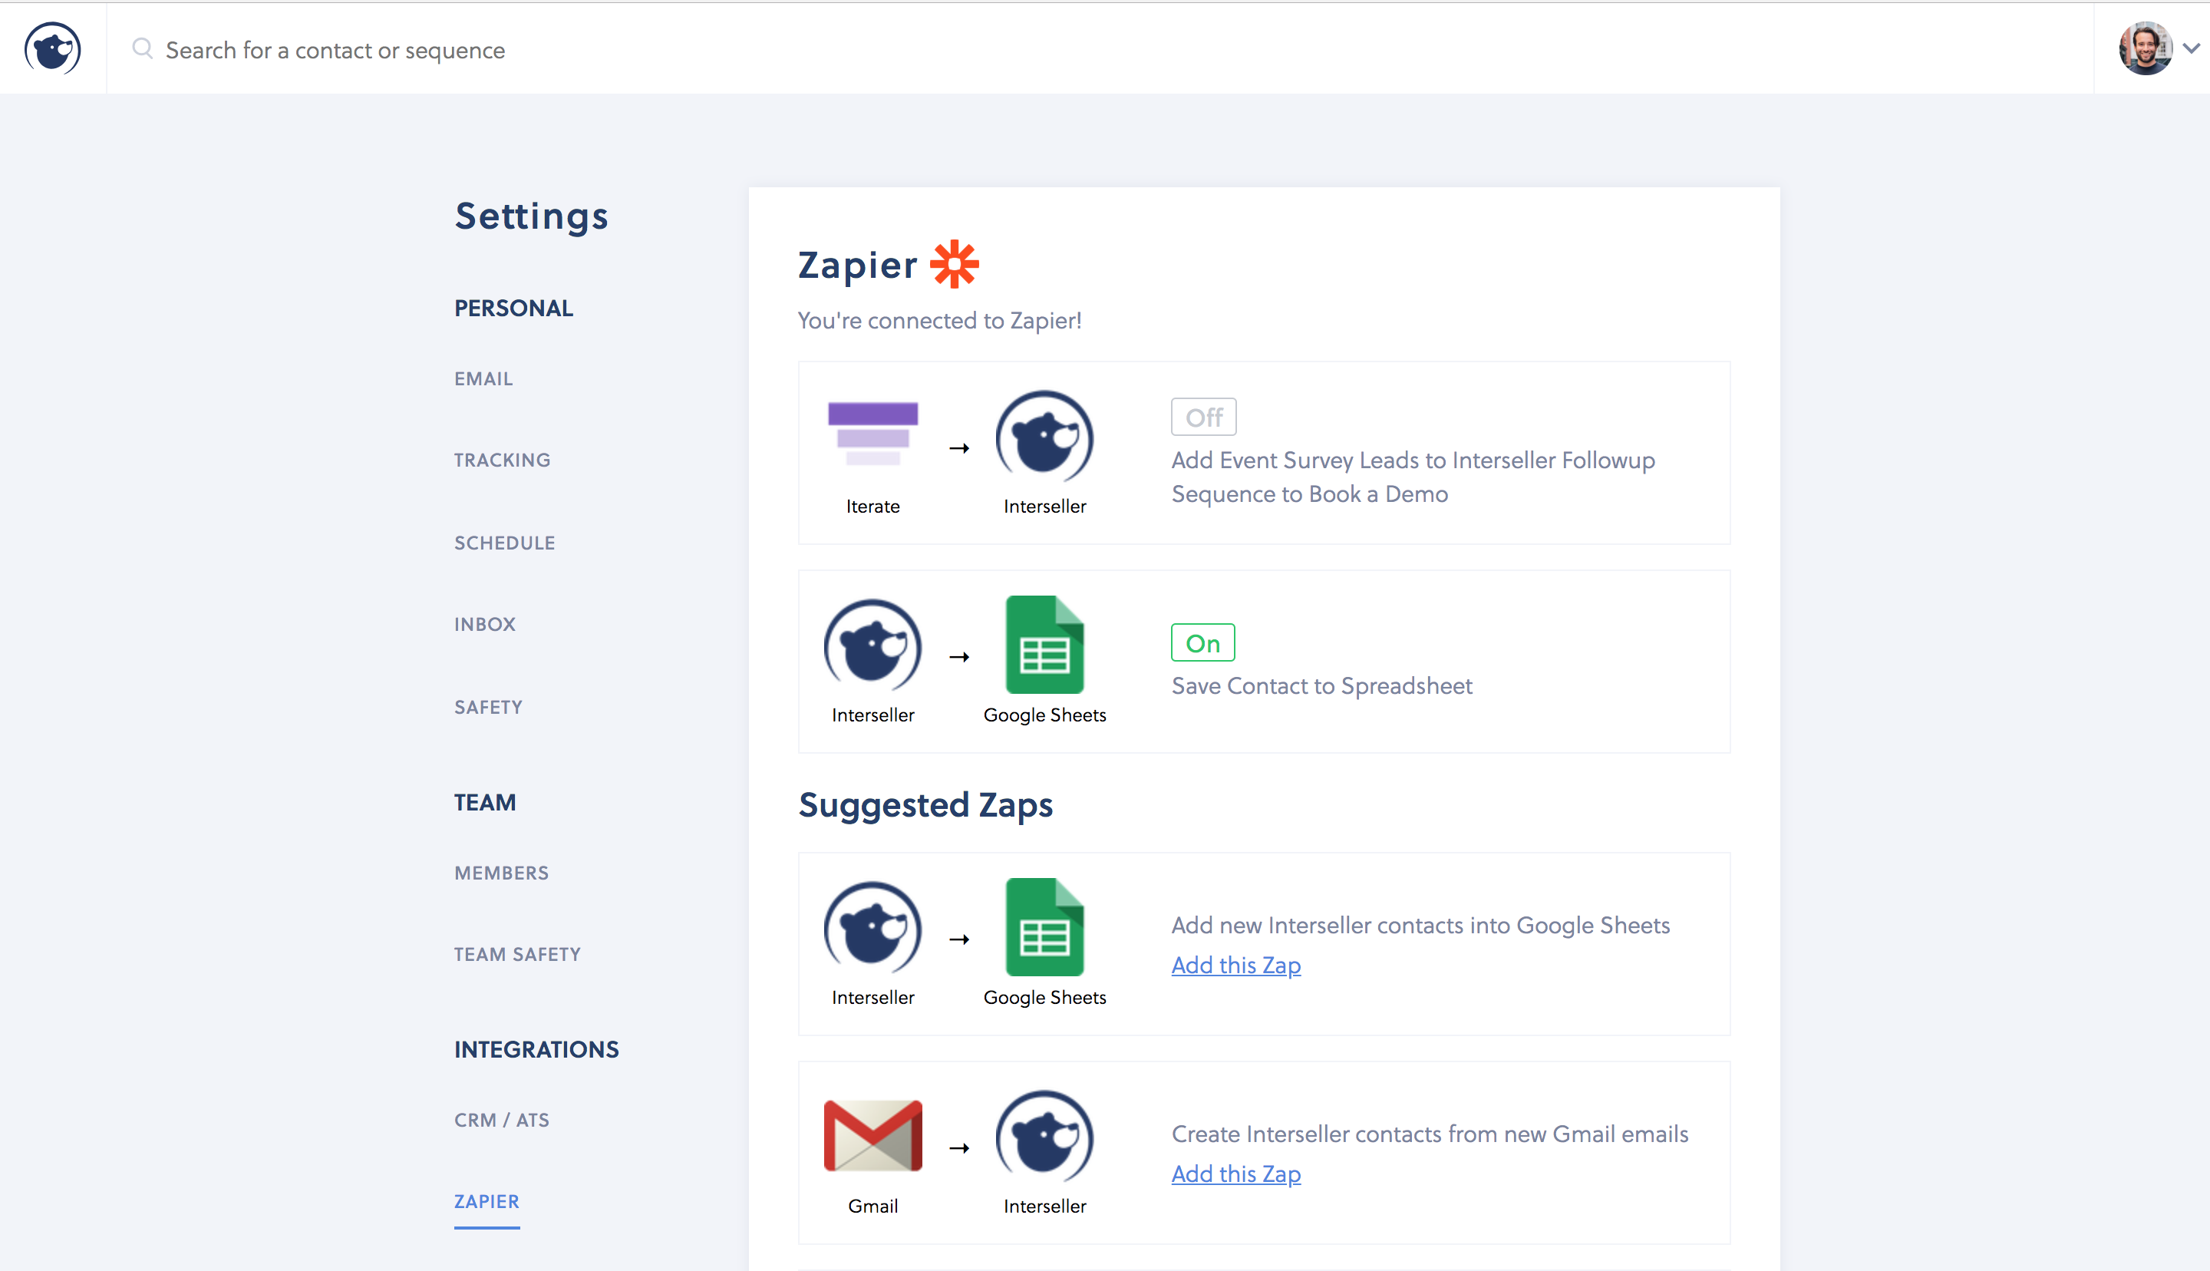Open the user avatar menu
This screenshot has height=1271, width=2210.
coord(2145,49)
